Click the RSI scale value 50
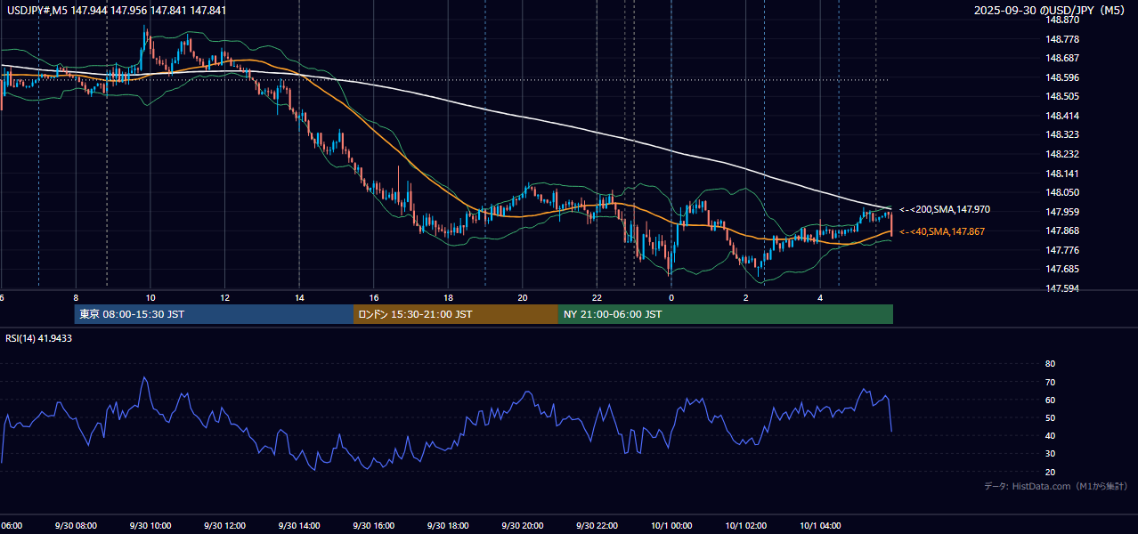This screenshot has width=1138, height=534. click(1050, 417)
